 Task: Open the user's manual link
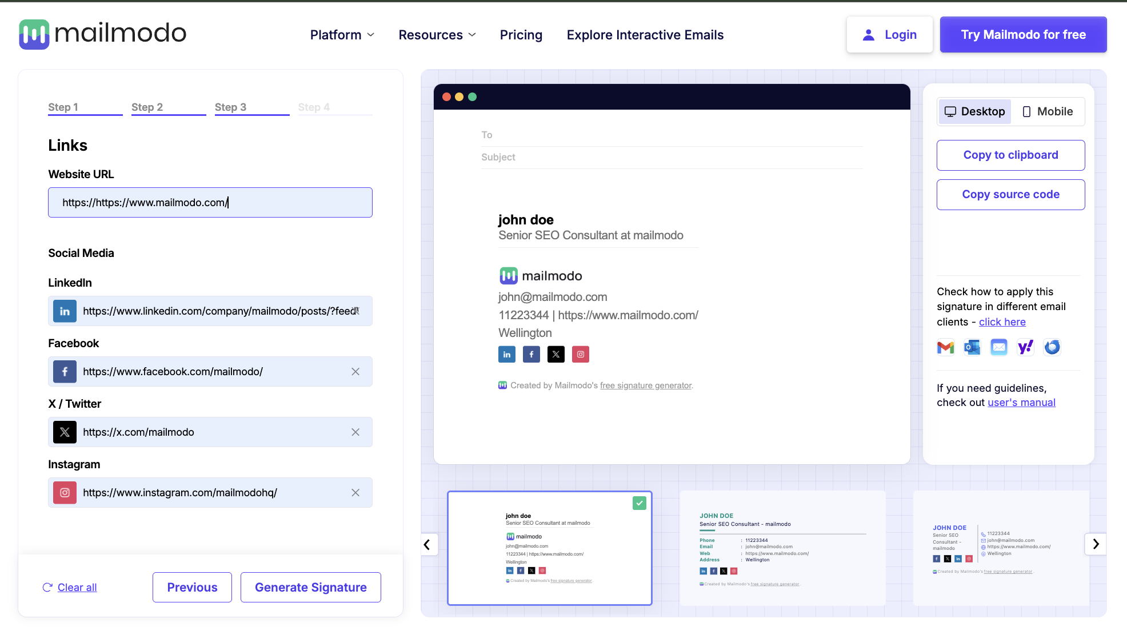coord(1021,402)
